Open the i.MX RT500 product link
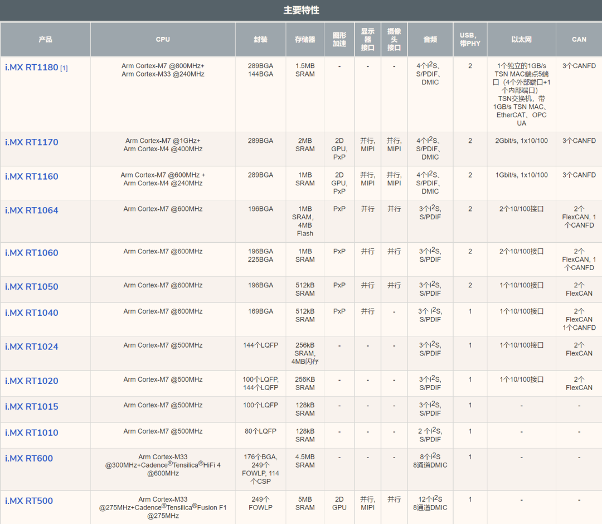This screenshot has width=602, height=524. pyautogui.click(x=29, y=501)
